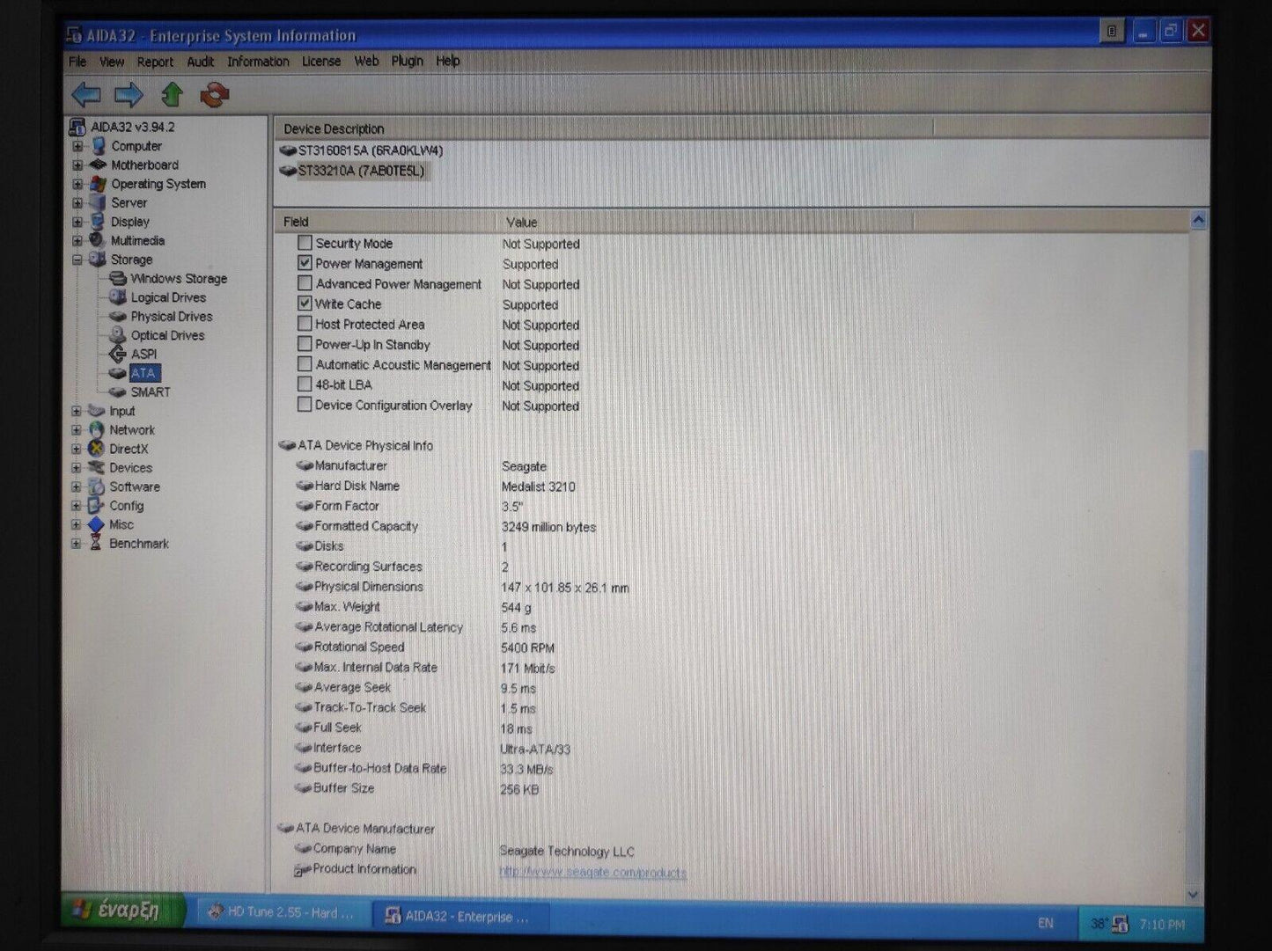Select the ST3160815A drive entry
Image resolution: width=1272 pixels, height=951 pixels.
click(x=370, y=150)
